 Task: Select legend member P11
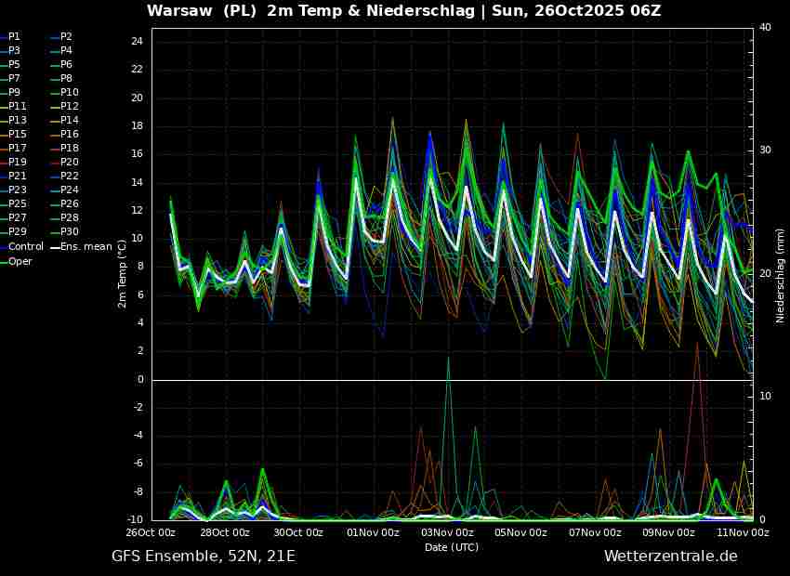tap(13, 106)
